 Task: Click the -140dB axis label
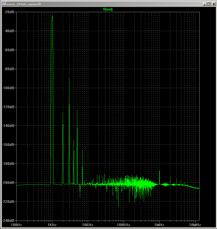point(8,126)
